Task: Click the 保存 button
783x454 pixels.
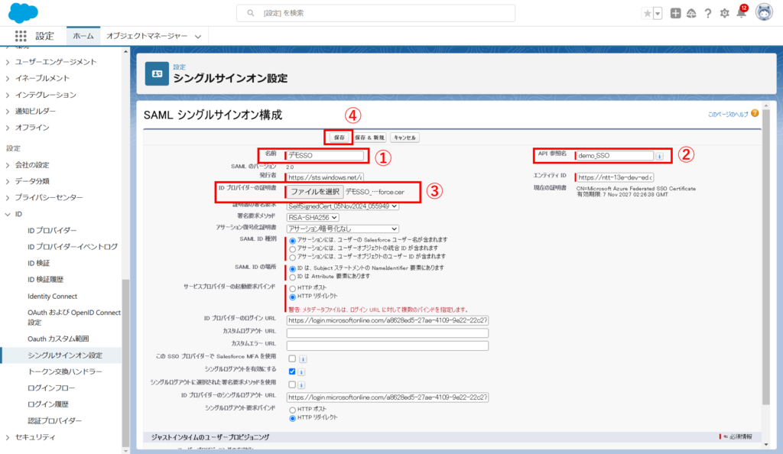Action: (339, 138)
